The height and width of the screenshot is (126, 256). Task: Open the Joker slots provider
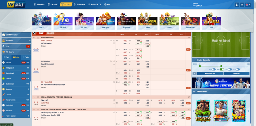pyautogui.click(x=148, y=21)
